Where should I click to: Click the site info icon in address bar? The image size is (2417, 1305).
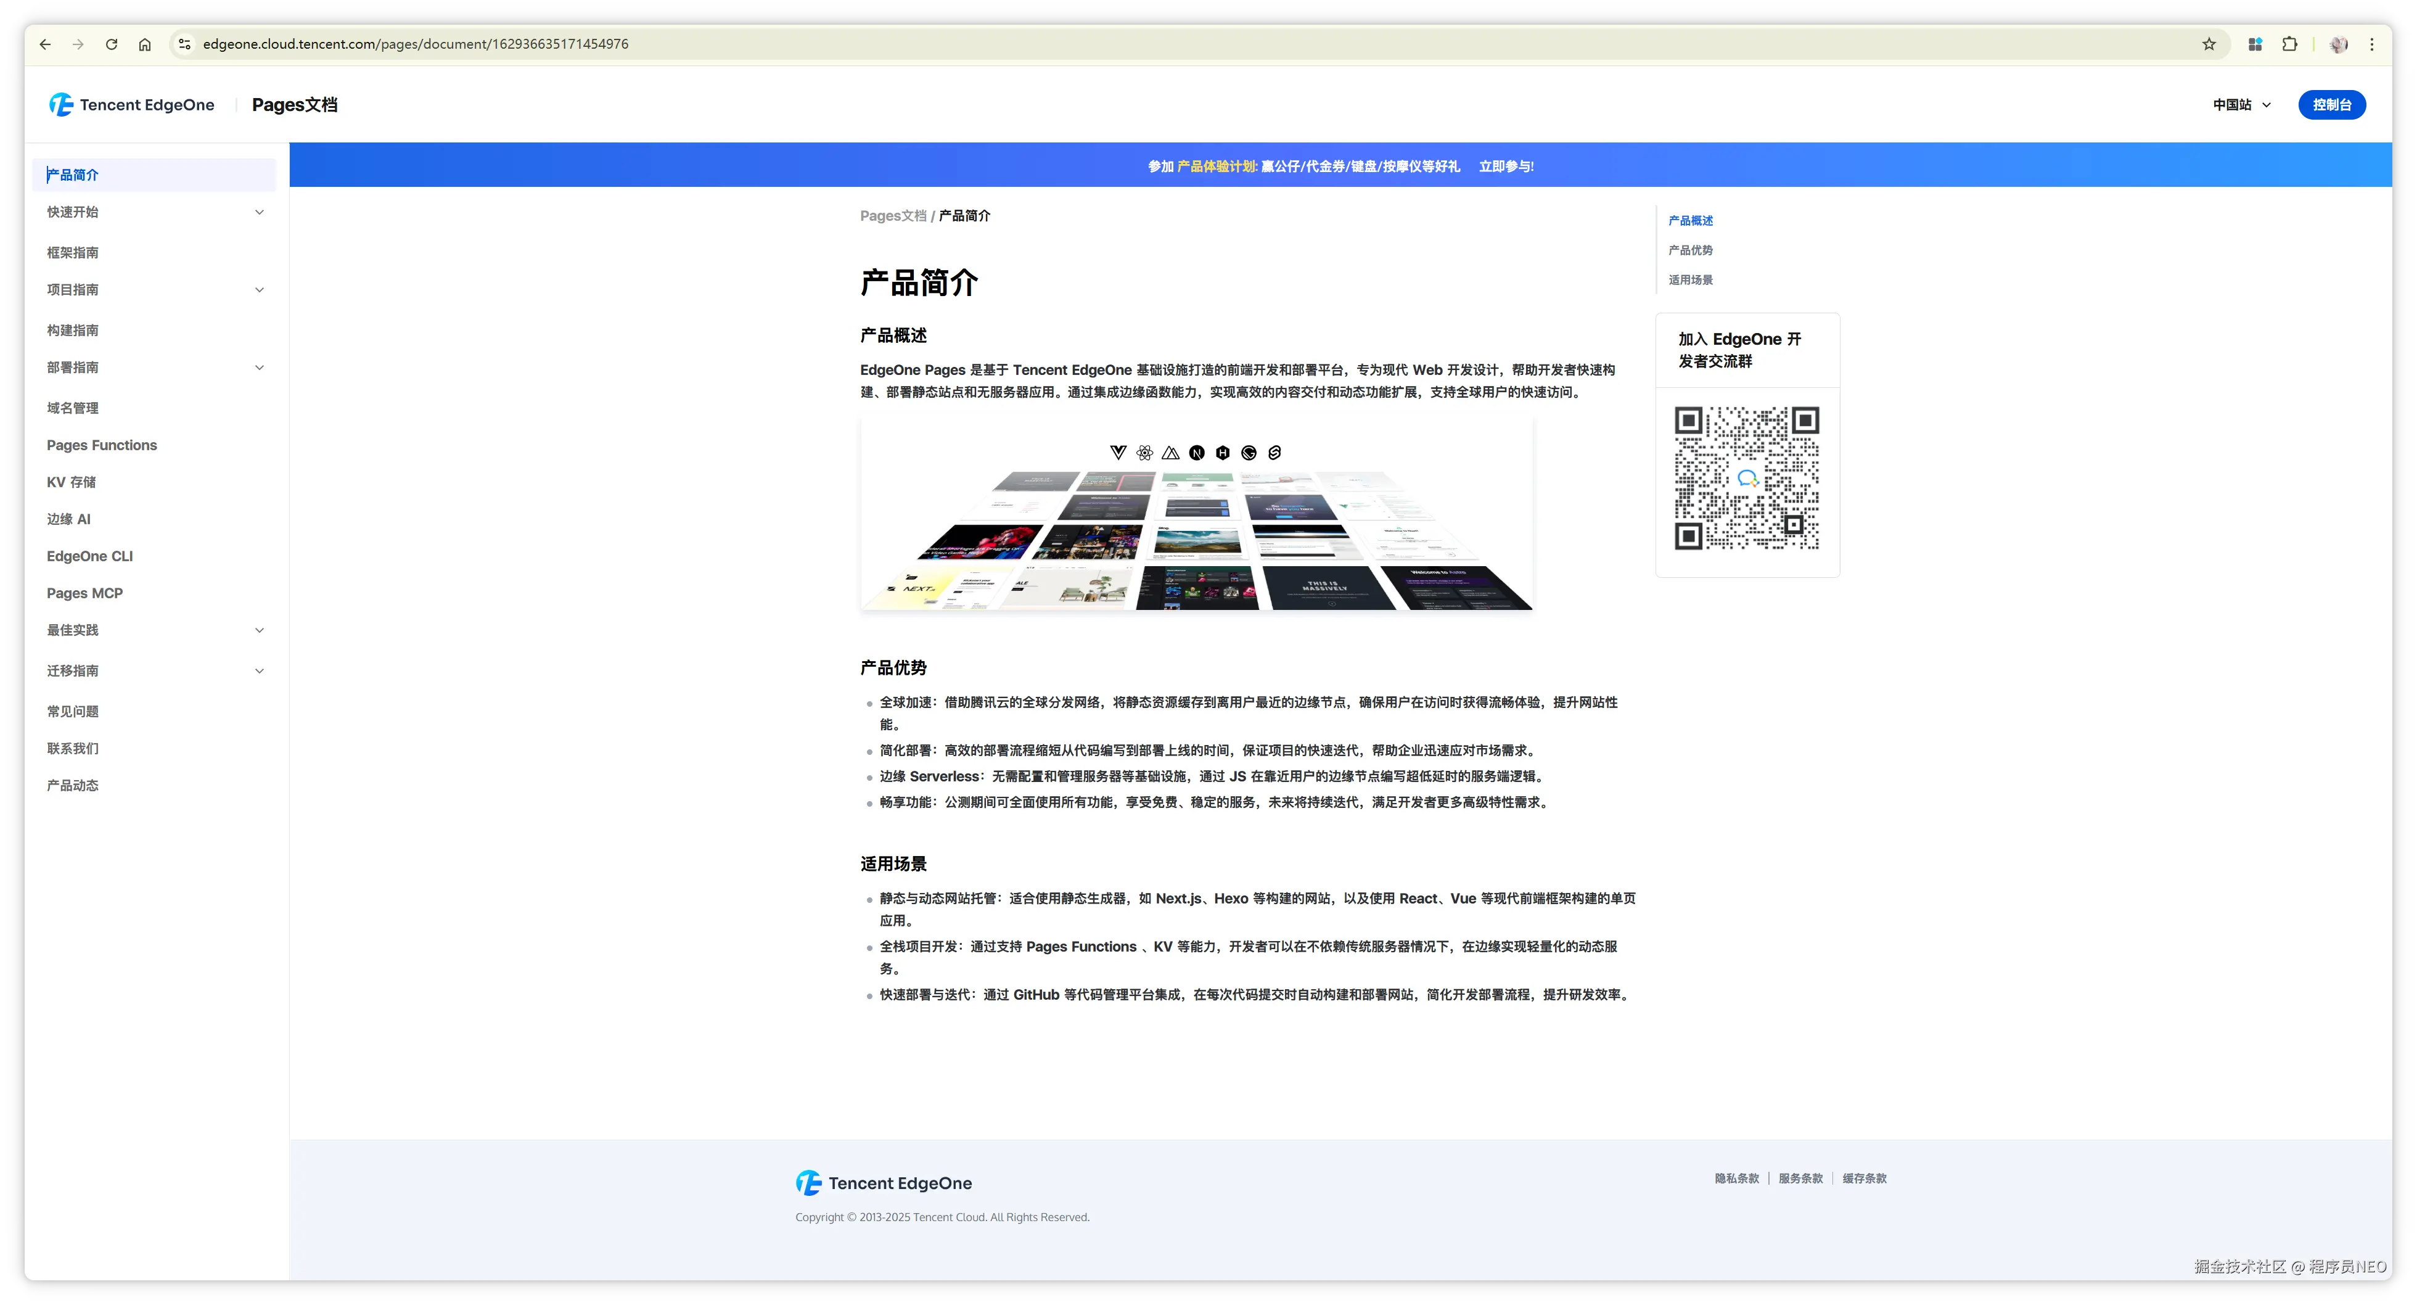(185, 44)
